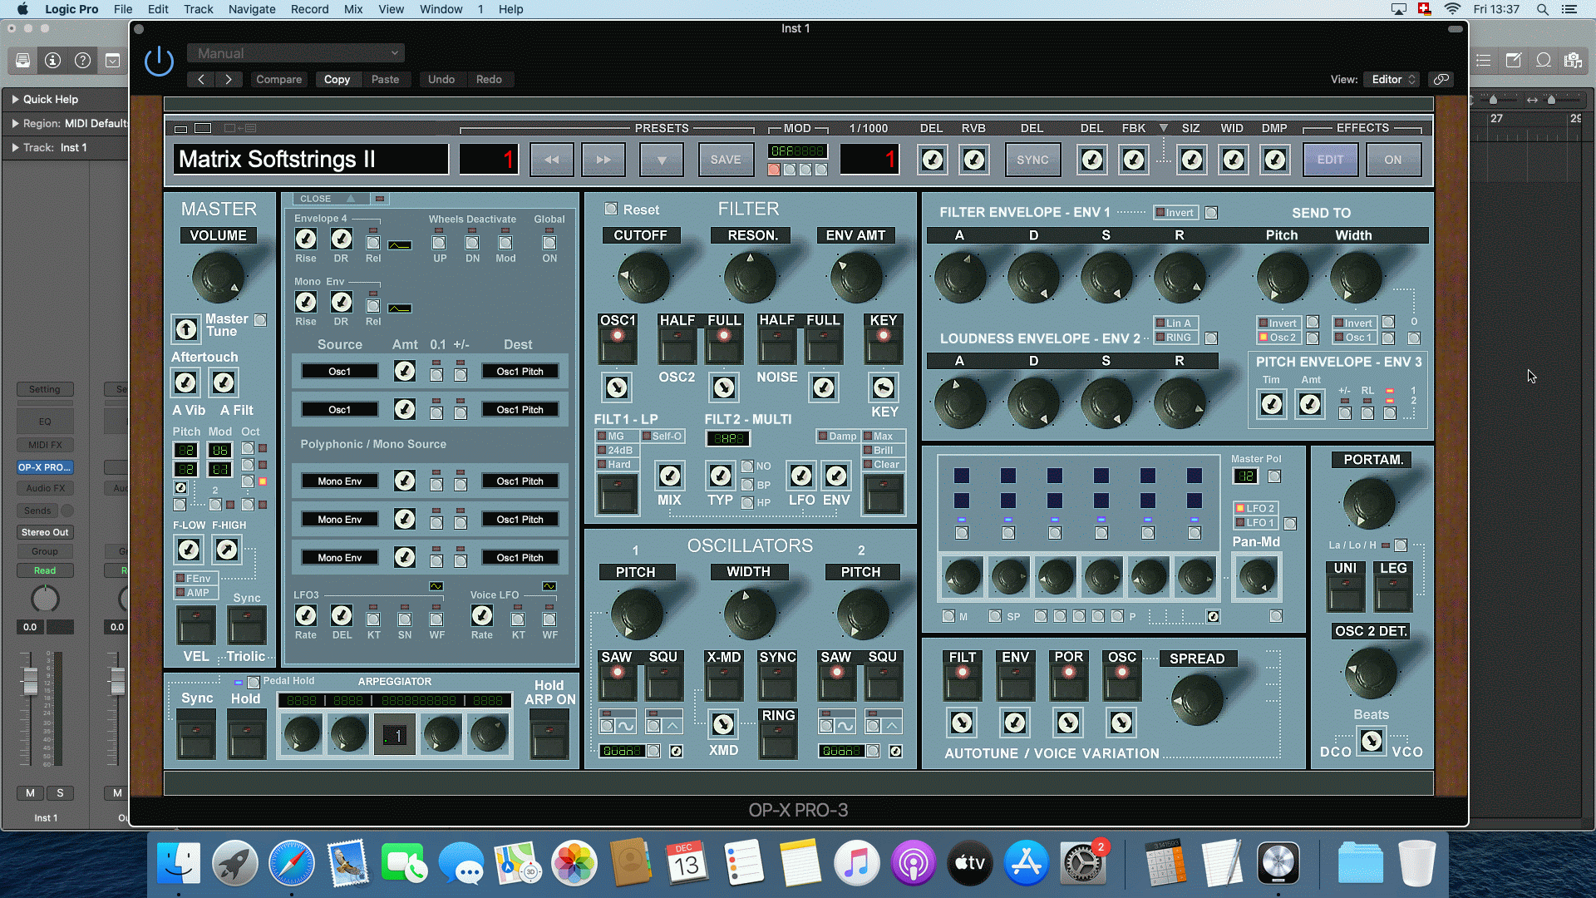This screenshot has height=898, width=1596.
Task: Open the Note Pads icon
Action: point(1514,60)
